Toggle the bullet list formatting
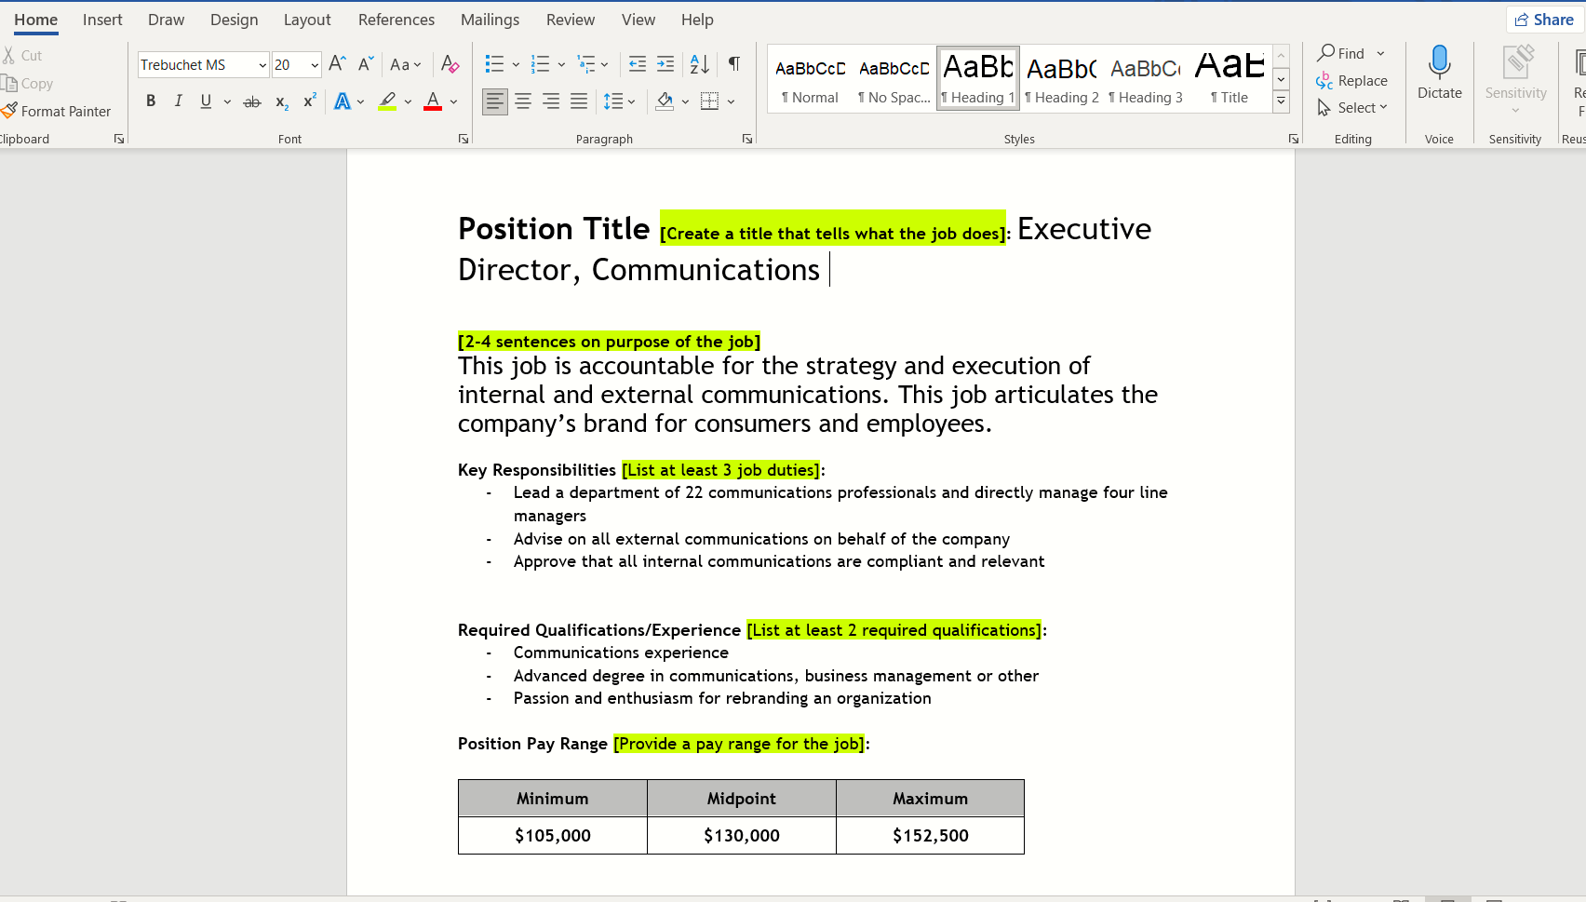 tap(494, 63)
